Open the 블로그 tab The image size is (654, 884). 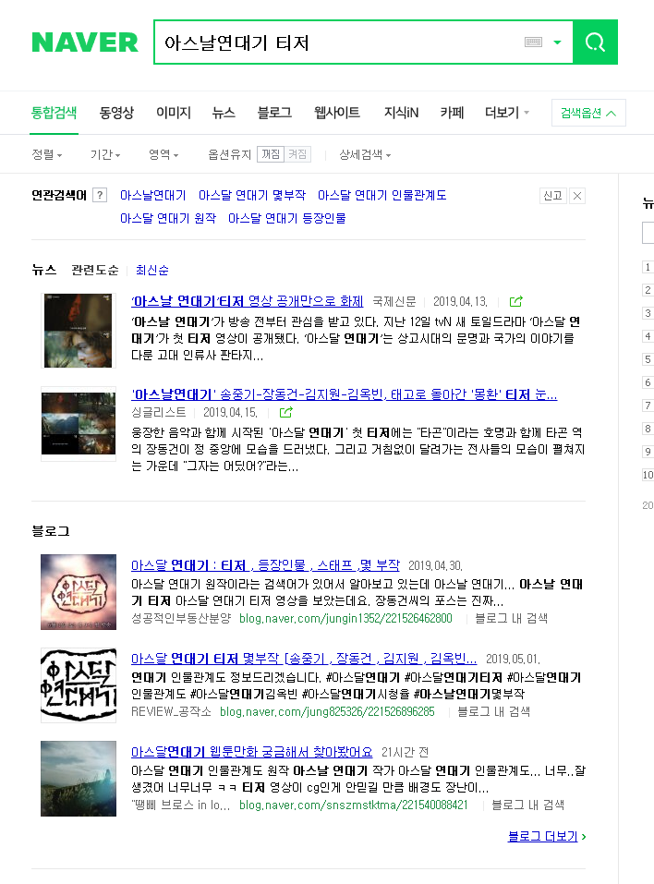coord(274,113)
